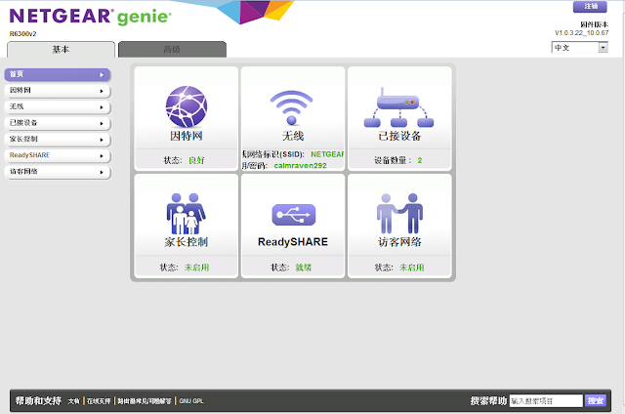The image size is (625, 414).
Task: Open the 访客网络 handshake people icon
Action: [399, 213]
